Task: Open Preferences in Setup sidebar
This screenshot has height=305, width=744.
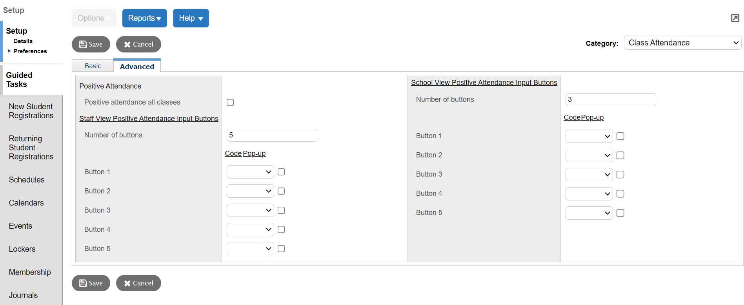Action: click(30, 51)
